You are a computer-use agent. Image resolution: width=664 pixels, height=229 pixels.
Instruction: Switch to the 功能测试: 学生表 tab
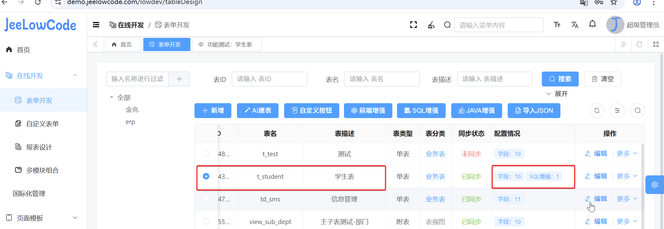pyautogui.click(x=227, y=45)
